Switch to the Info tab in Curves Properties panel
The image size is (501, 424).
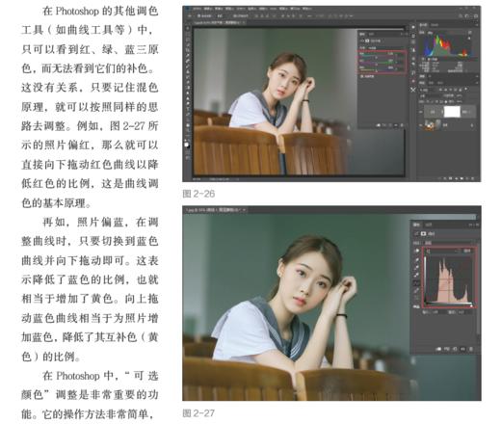click(x=429, y=225)
